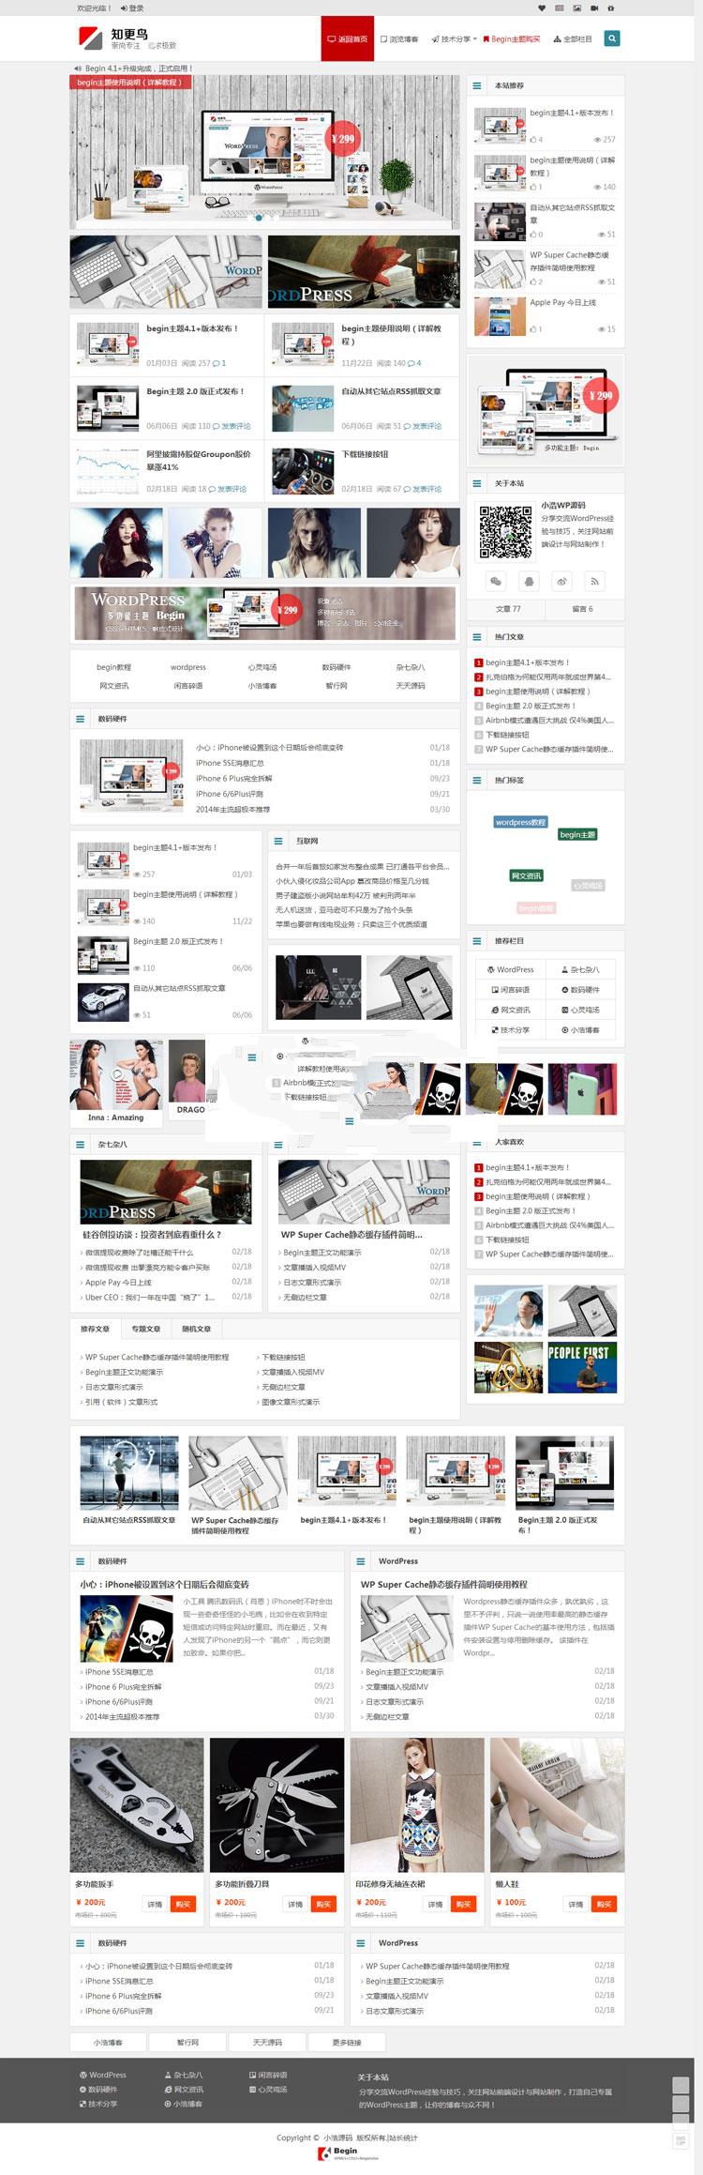The width and height of the screenshot is (703, 2175).
Task: Click 购买 button for 多功能扳手
Action: (x=183, y=1904)
